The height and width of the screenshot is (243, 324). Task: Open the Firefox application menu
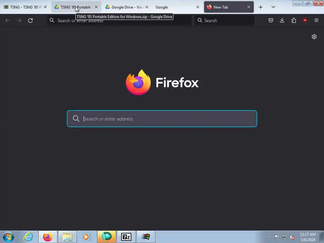pyautogui.click(x=316, y=20)
